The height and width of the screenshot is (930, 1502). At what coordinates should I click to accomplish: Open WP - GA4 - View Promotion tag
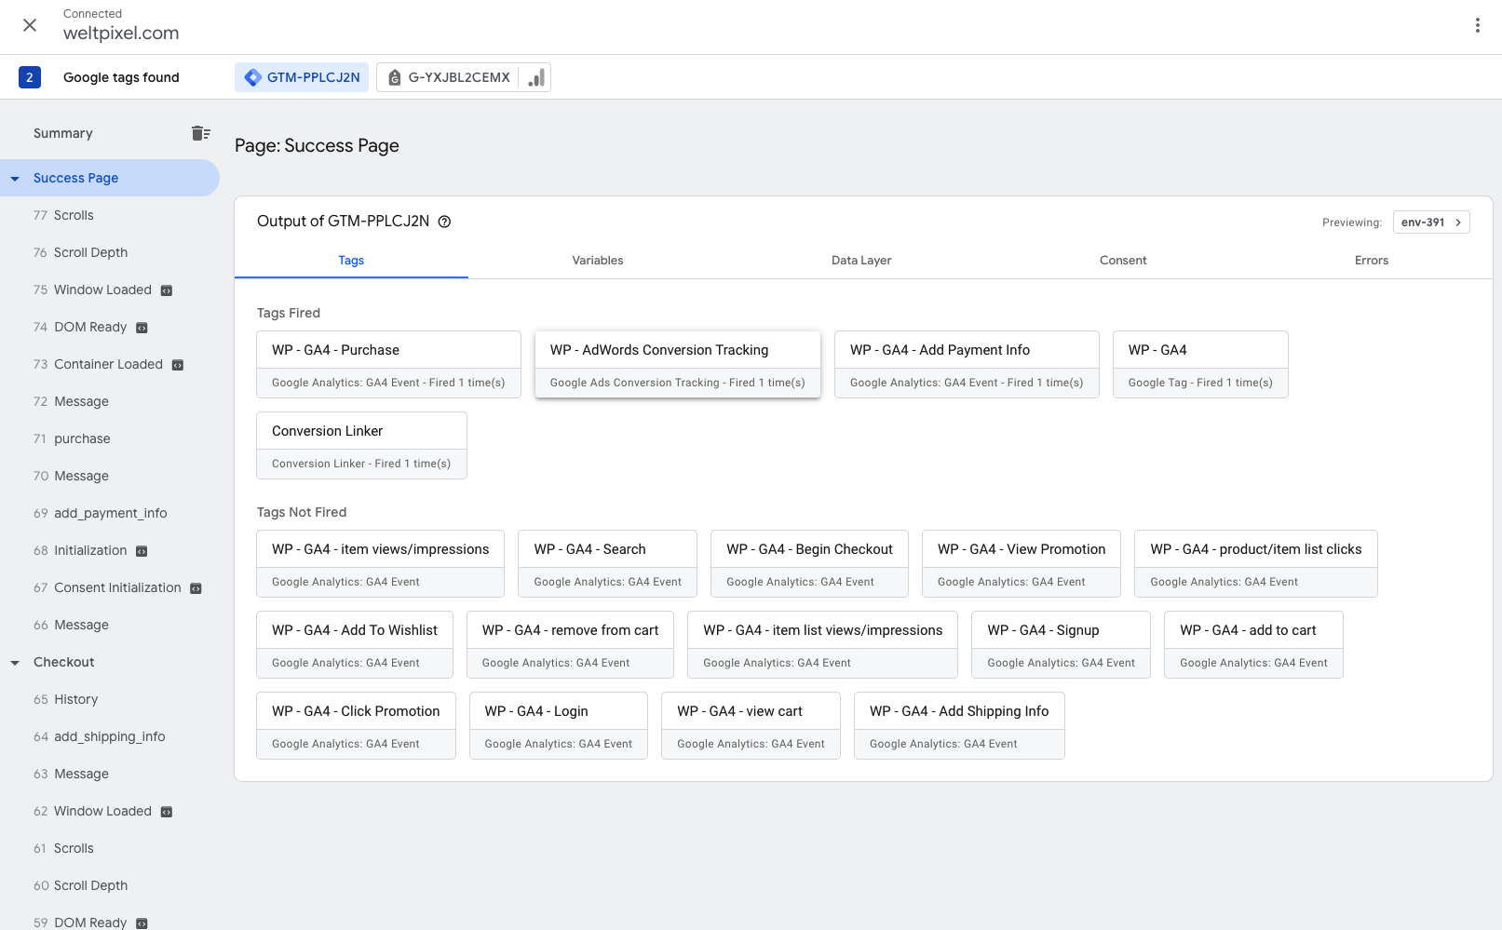click(x=1022, y=563)
